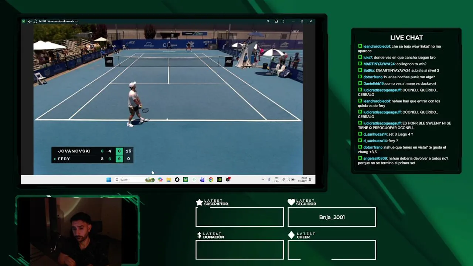Viewport: 473px width, 266px height.
Task: Click the Latest Cheer diamond icon
Action: 291,235
